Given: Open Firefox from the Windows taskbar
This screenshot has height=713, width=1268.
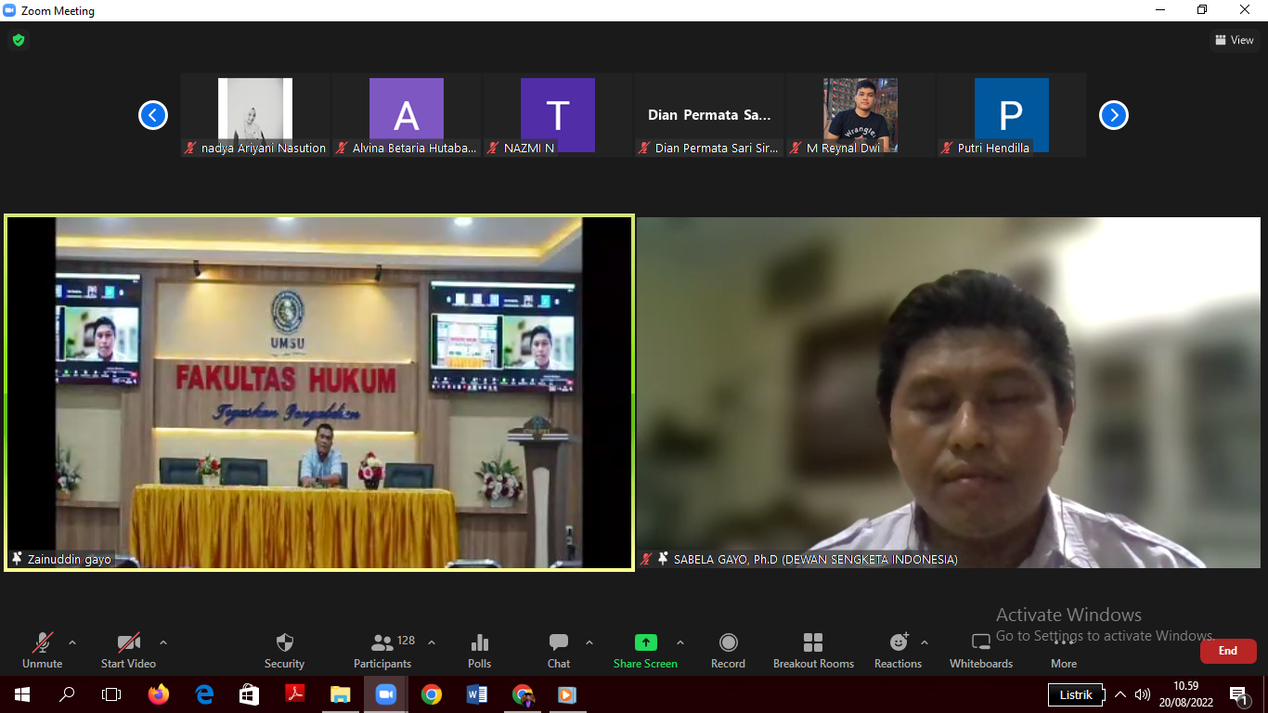Looking at the screenshot, I should click(x=159, y=694).
